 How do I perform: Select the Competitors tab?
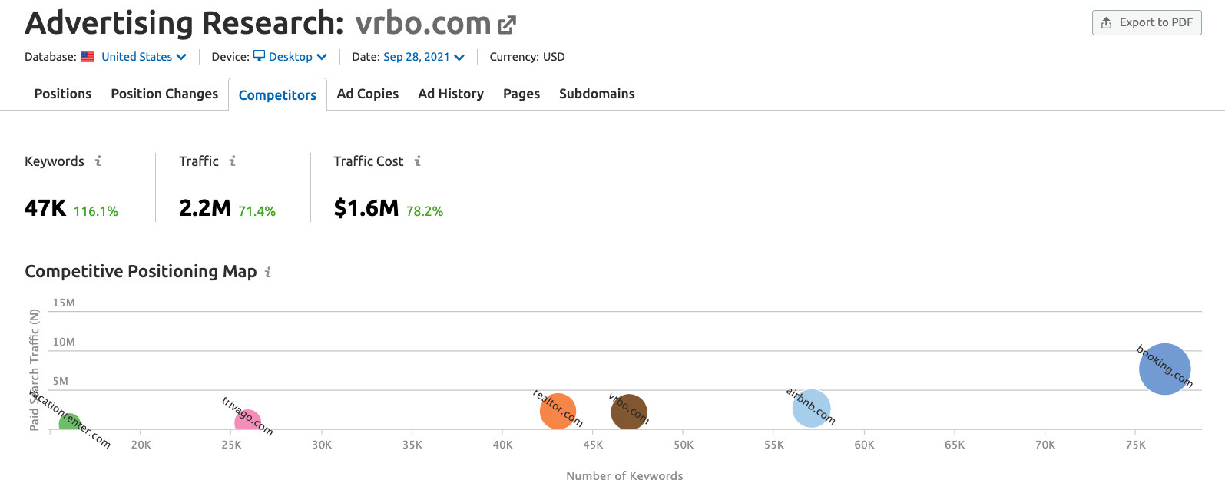(x=277, y=94)
